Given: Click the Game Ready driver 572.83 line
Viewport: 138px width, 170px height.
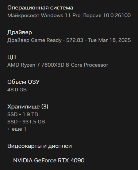Looking at the screenshot, I should point(69,40).
